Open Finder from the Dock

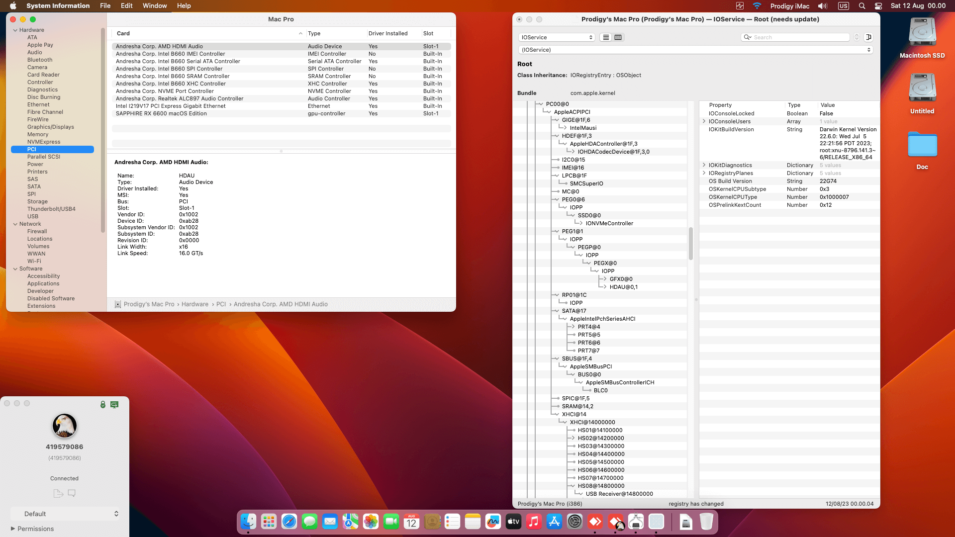(x=248, y=522)
